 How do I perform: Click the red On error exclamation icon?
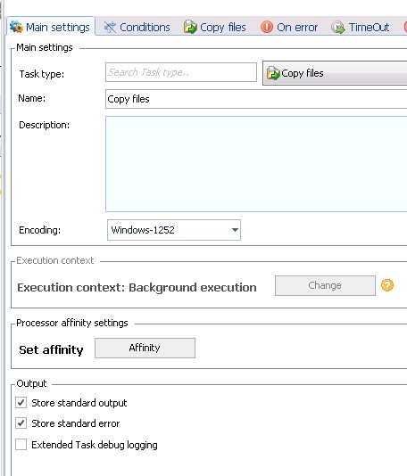[x=267, y=27]
